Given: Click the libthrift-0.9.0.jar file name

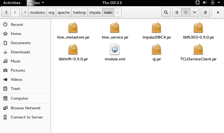Looking at the screenshot, I should pos(73,59).
